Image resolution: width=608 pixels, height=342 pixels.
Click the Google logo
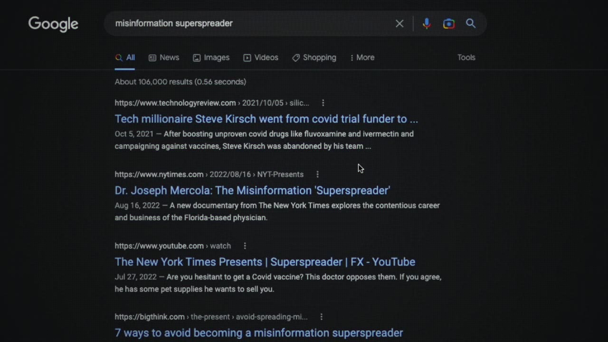click(x=53, y=24)
